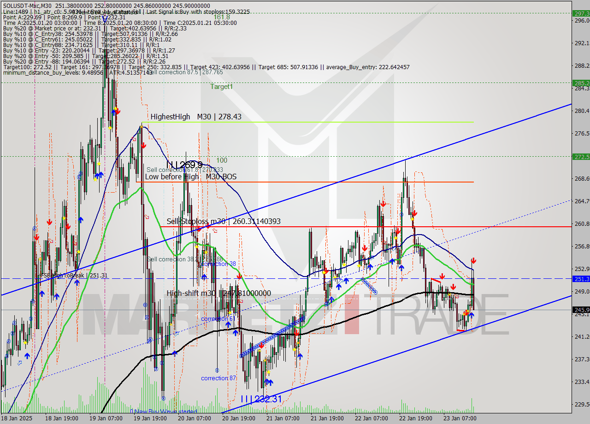Click the current price 245.9 tag
590x424 pixels.
581,310
